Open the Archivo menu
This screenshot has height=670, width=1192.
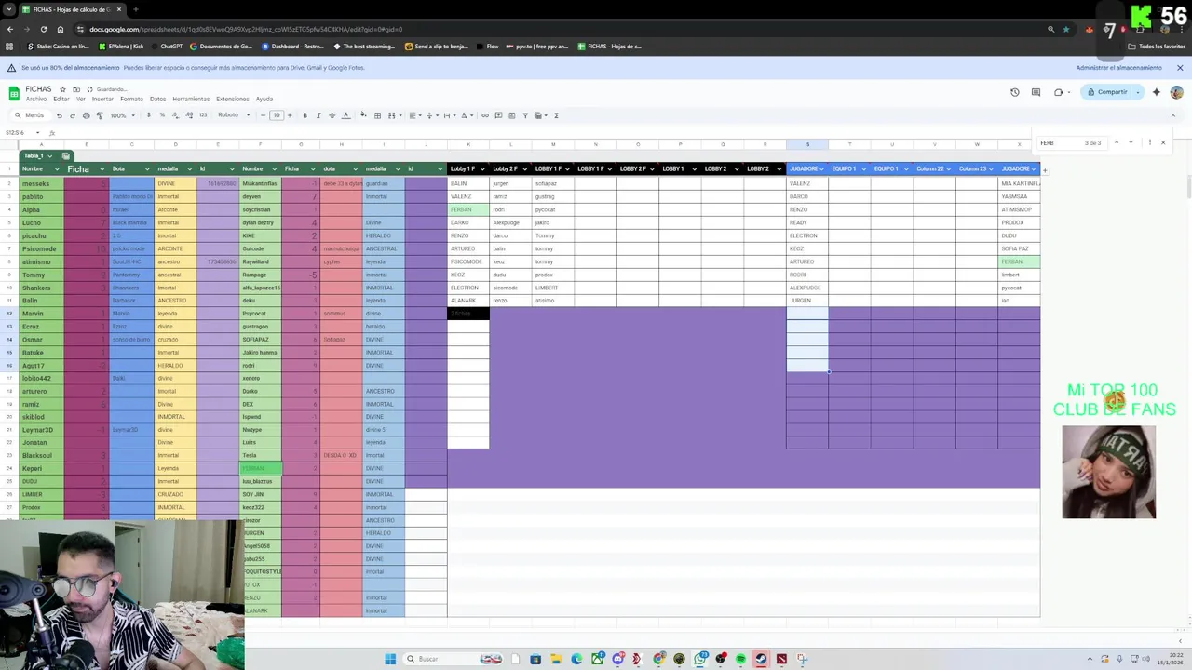click(35, 99)
